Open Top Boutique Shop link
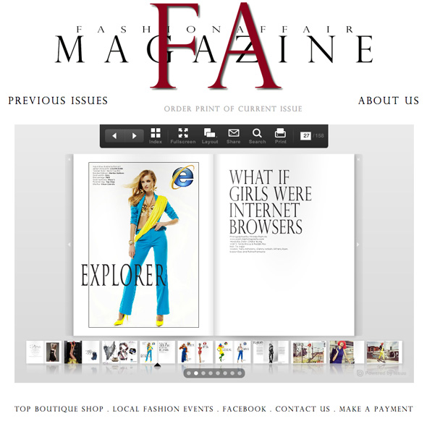Screen dimensions: 427x424 [59, 409]
